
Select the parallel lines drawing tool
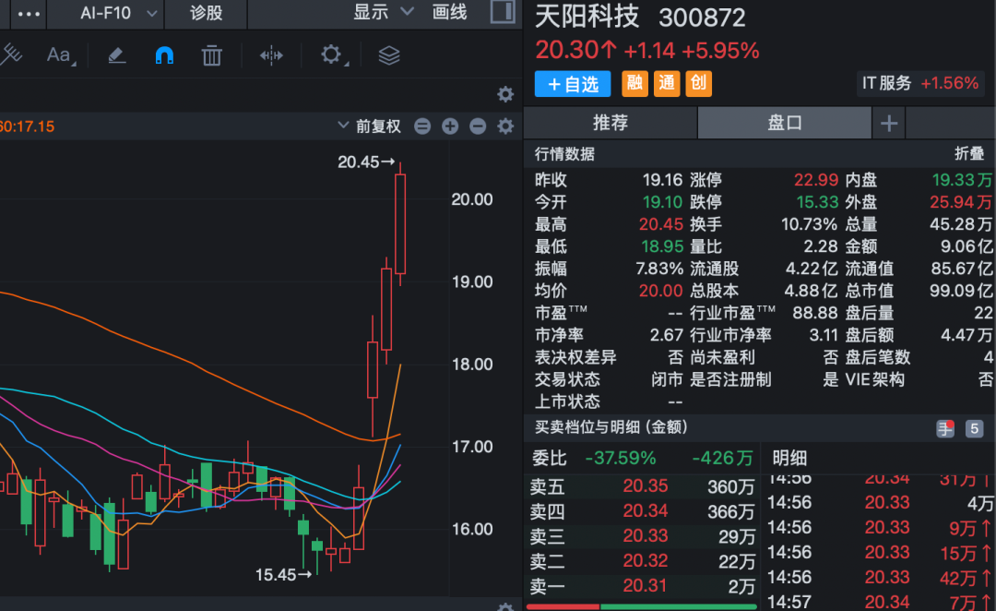(x=11, y=55)
